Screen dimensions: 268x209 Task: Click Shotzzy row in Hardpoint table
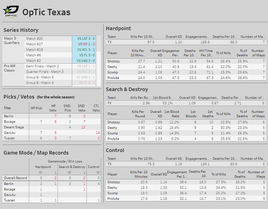point(186,61)
